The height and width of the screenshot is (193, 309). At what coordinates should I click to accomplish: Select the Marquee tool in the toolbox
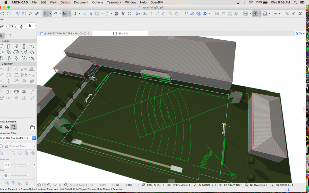coord(9,36)
